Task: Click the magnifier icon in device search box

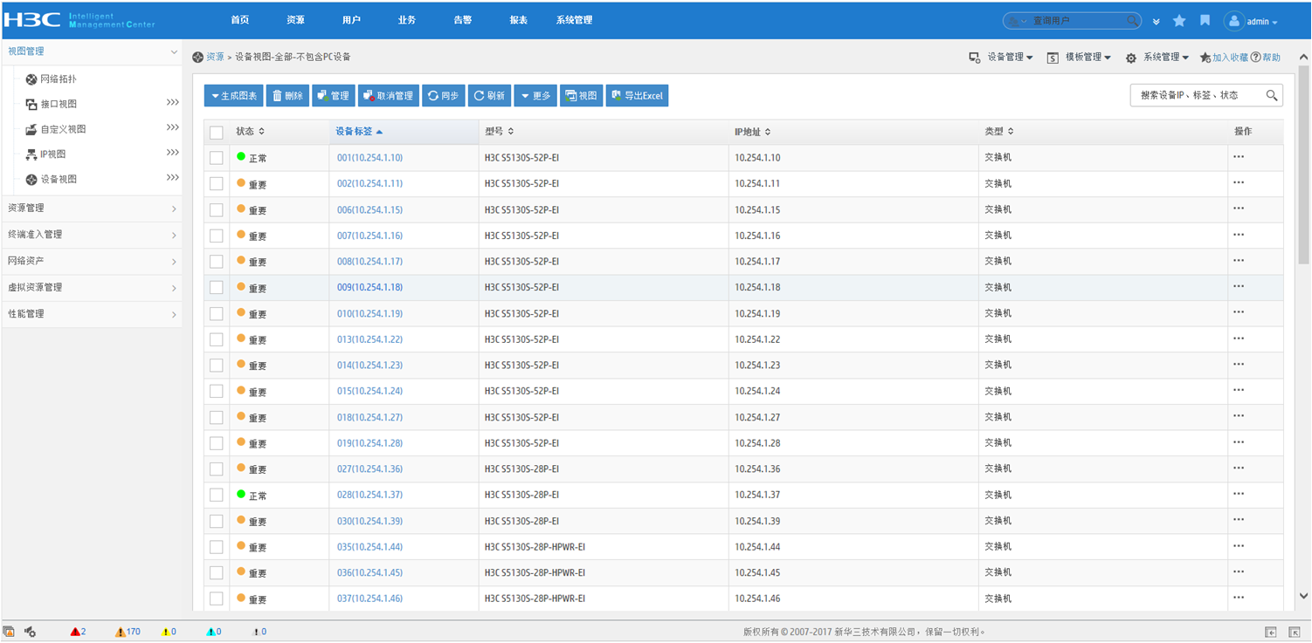Action: point(1272,96)
